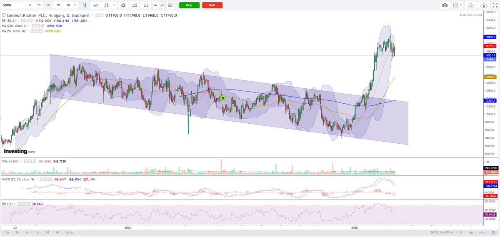Open the layout square dropdown

click(458, 5)
